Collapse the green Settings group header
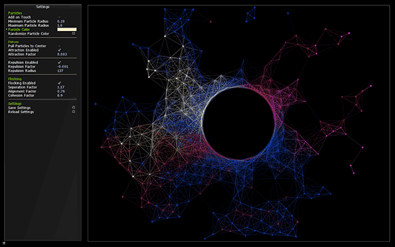Screen dimensions: 395x247 pos(15,103)
